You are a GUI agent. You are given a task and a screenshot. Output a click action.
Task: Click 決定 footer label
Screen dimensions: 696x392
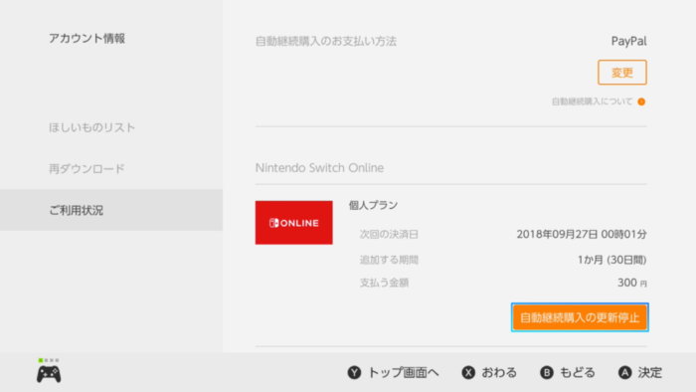[650, 372]
